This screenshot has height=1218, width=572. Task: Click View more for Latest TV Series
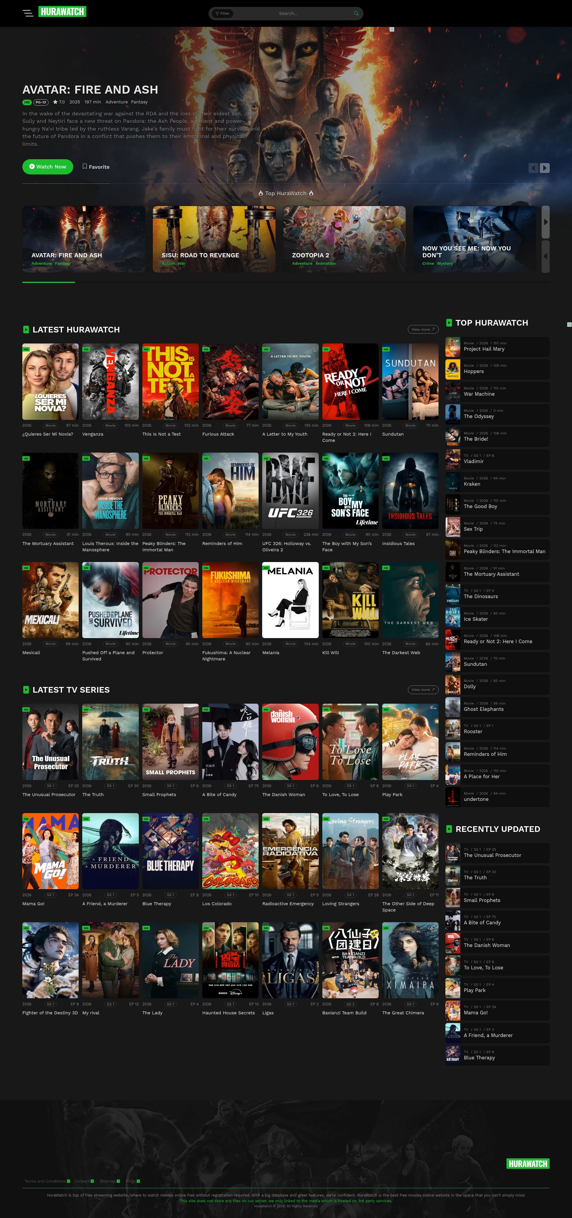(x=423, y=689)
